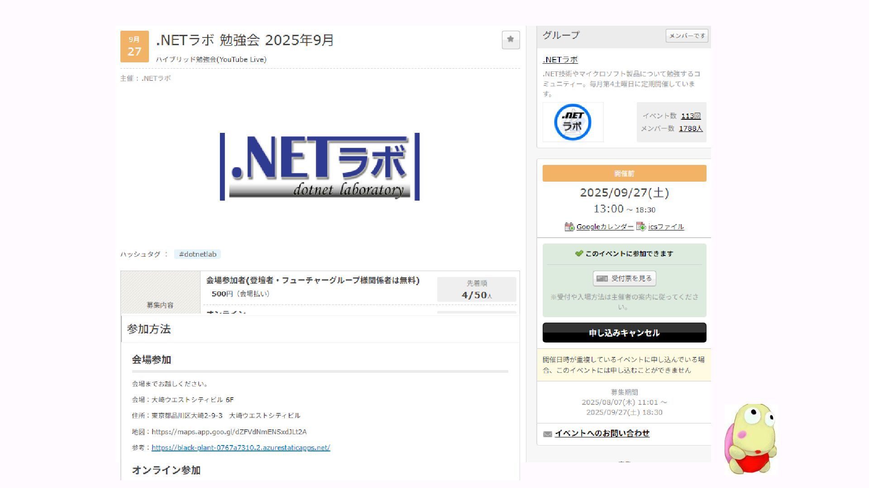This screenshot has height=488, width=869.
Task: Click the event title .NETラボ 勉強会 2025年9月
Action: 245,40
